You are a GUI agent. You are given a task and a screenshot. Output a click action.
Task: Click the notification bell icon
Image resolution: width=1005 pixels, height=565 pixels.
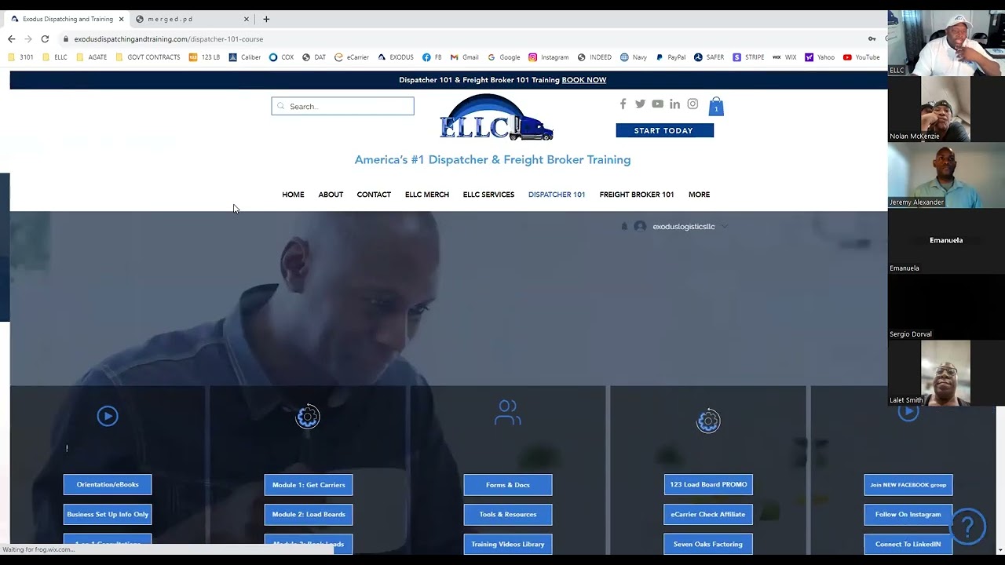point(624,226)
